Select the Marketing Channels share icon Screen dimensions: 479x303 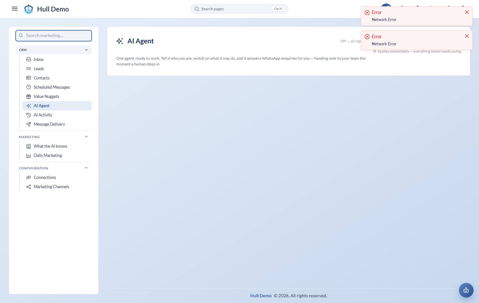click(28, 187)
